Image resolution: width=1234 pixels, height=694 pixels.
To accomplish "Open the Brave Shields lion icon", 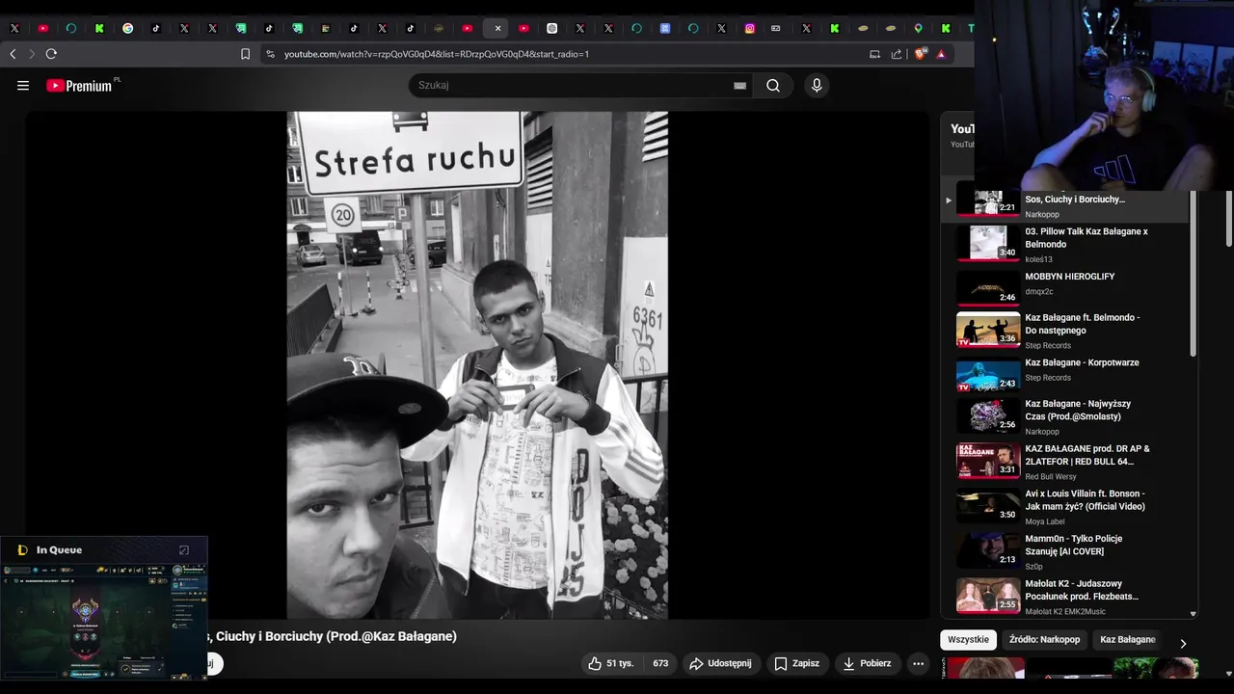I will (x=920, y=54).
